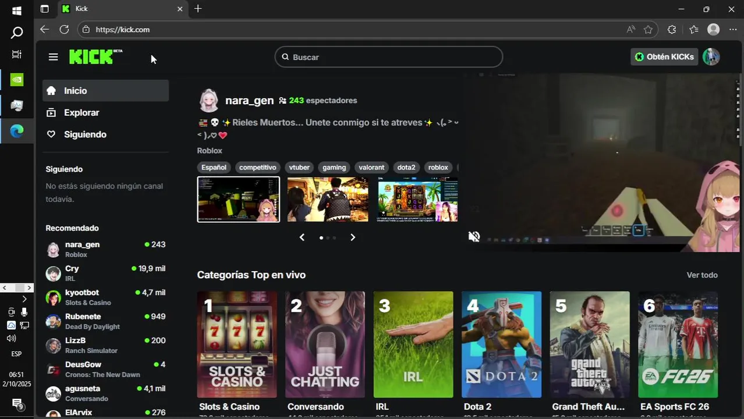Switch the ESP input language indicator
This screenshot has width=744, height=419.
coord(16,354)
